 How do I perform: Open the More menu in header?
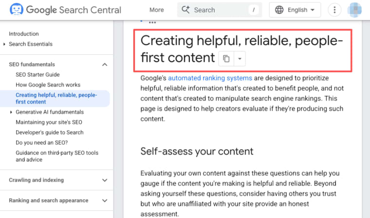click(156, 10)
